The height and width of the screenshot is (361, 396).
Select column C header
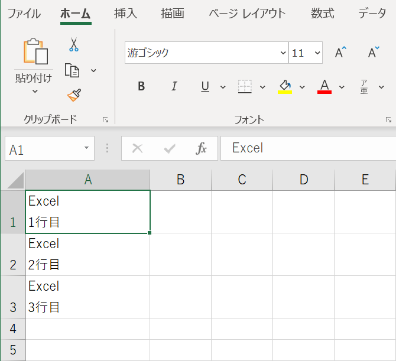pyautogui.click(x=242, y=180)
